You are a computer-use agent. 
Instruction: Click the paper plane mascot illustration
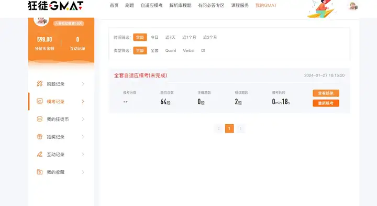[321, 9]
